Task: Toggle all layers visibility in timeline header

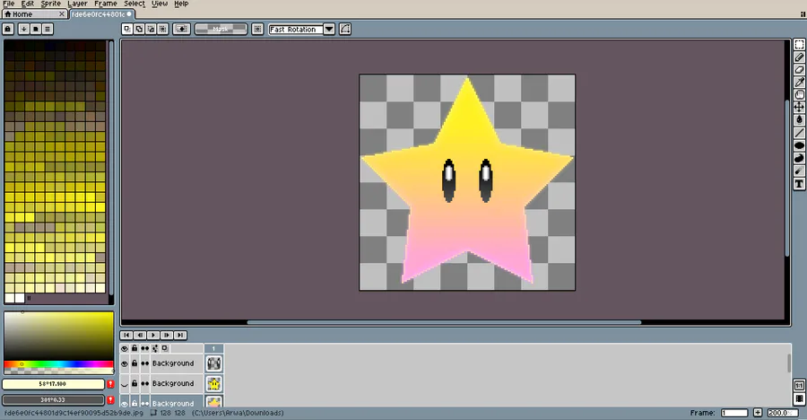Action: pyautogui.click(x=125, y=348)
